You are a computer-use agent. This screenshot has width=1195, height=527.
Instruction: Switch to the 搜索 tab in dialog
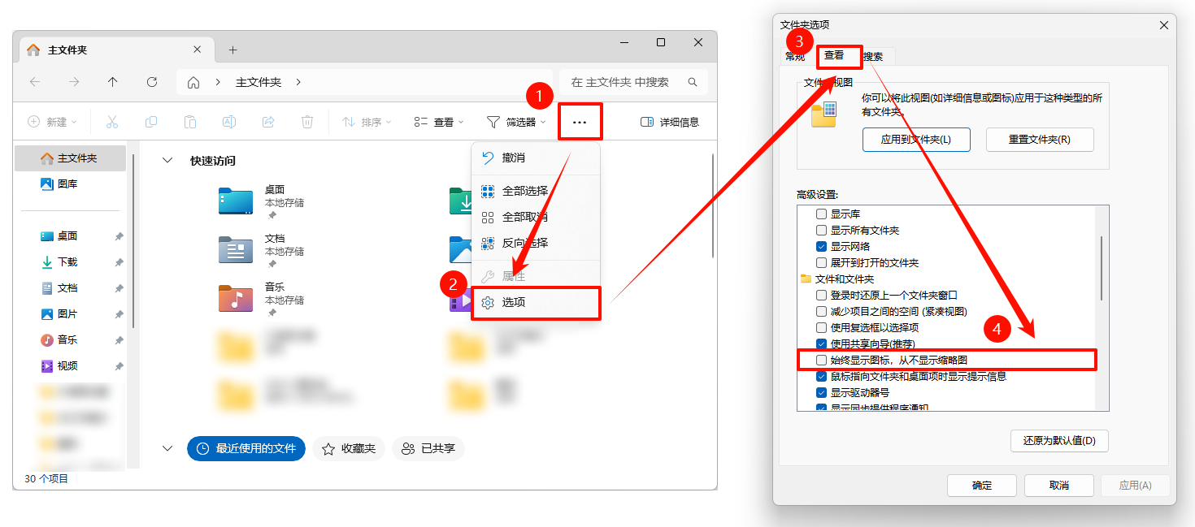pyautogui.click(x=877, y=56)
